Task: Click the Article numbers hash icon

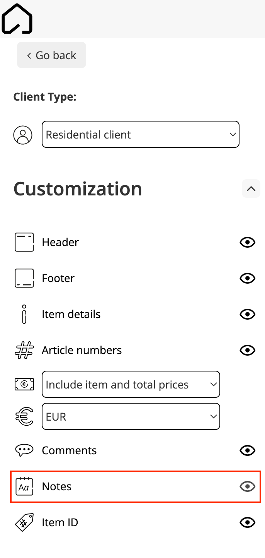Action: coord(24,350)
